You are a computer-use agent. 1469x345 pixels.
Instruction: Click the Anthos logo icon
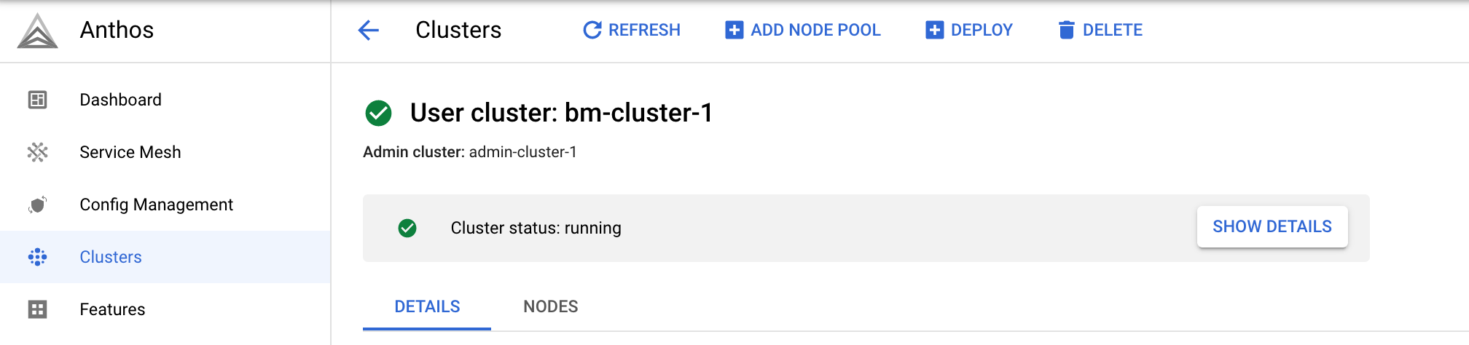click(37, 31)
